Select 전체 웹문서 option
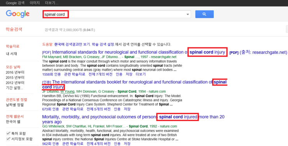Screen dimensions: 288x146 [x=15, y=116]
